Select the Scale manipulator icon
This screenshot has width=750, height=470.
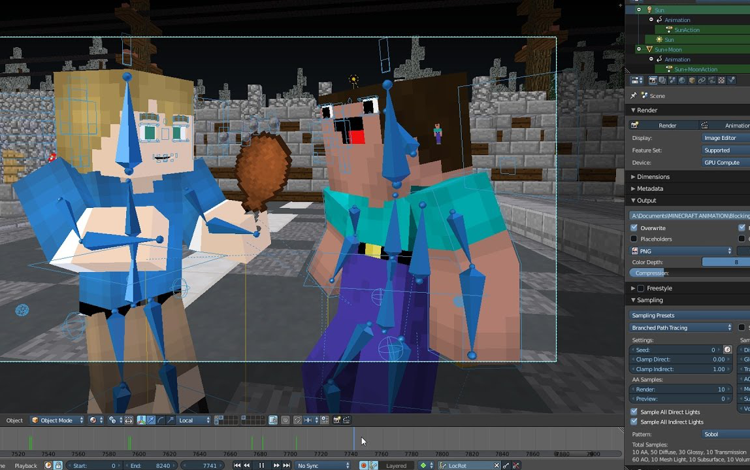171,420
